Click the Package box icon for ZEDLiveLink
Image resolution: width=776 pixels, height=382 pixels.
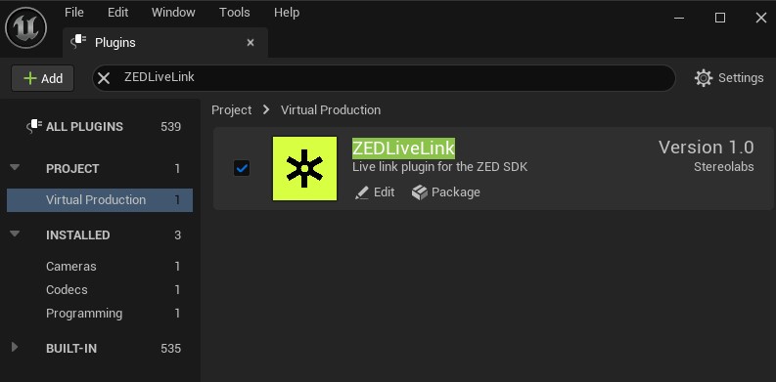(419, 192)
